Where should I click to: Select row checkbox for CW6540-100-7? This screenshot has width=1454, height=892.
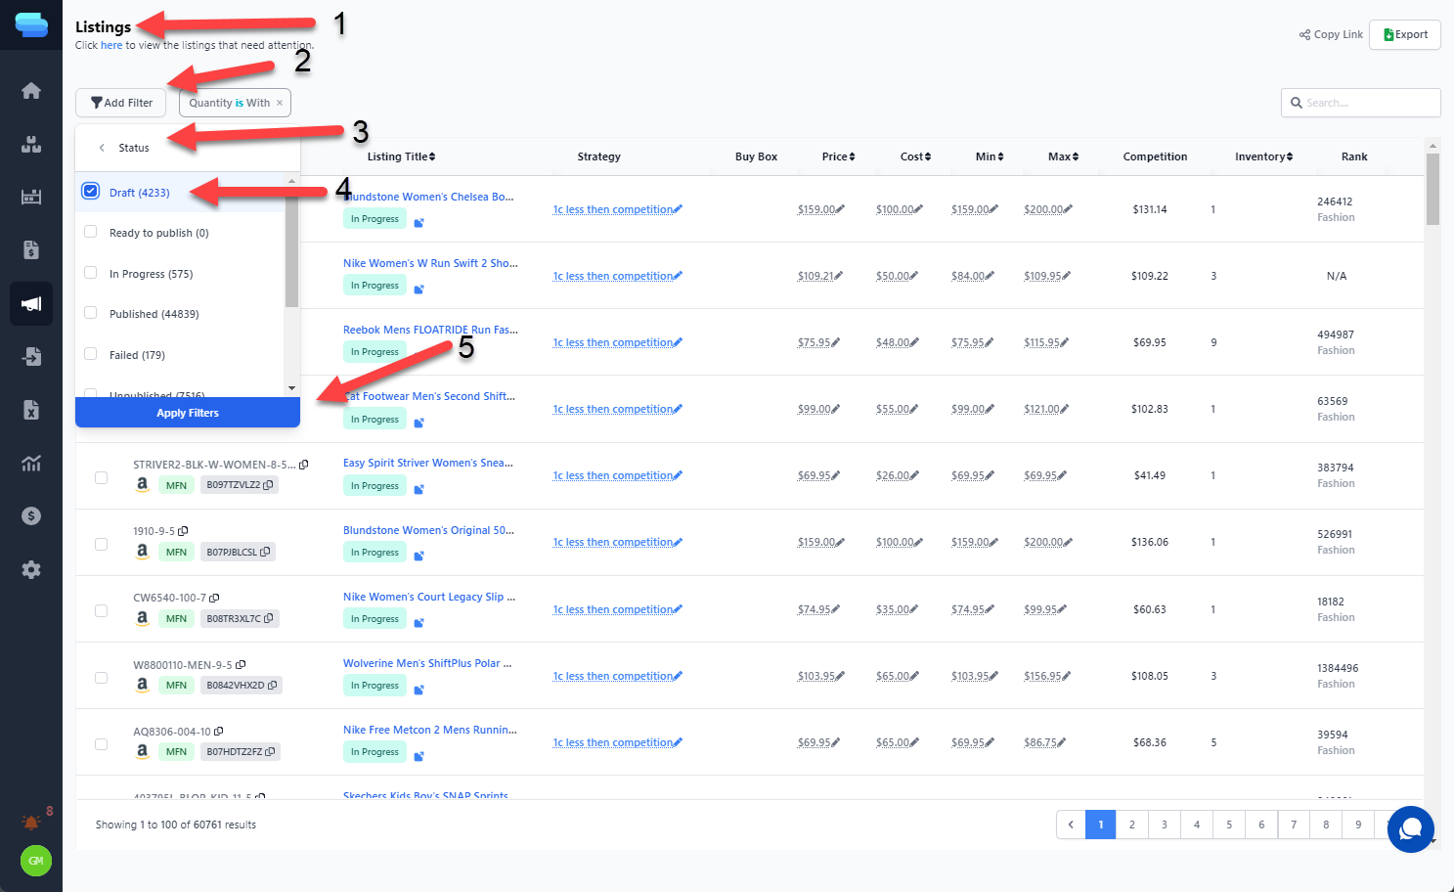(102, 610)
